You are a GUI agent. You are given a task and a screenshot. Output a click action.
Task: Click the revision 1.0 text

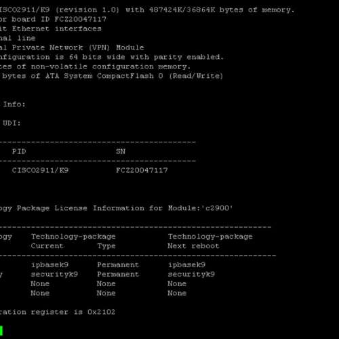click(87, 10)
